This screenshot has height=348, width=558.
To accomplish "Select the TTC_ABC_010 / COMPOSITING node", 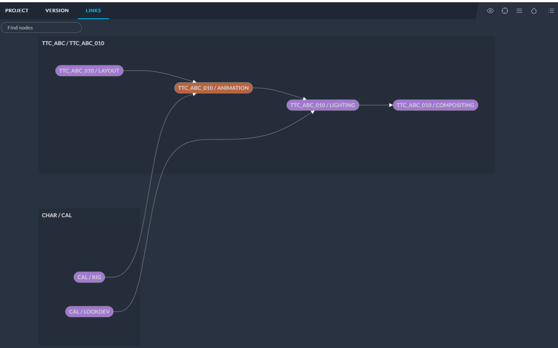I will click(435, 105).
